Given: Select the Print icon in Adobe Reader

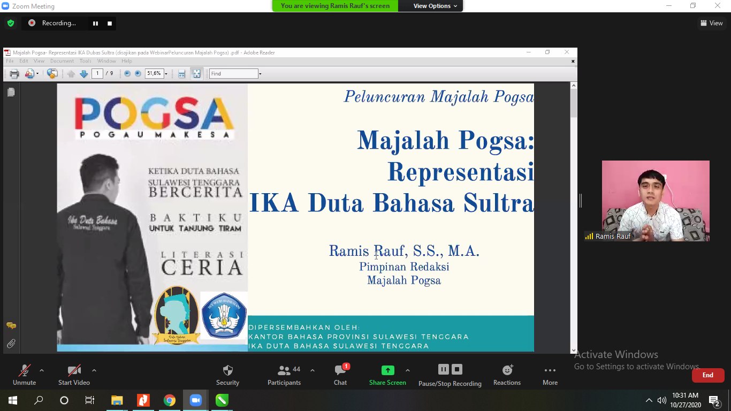Looking at the screenshot, I should (x=14, y=73).
